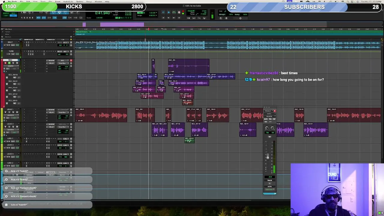Screen dimensions: 384x216
Task: Open quantize settings gear icon
Action: (240, 18)
